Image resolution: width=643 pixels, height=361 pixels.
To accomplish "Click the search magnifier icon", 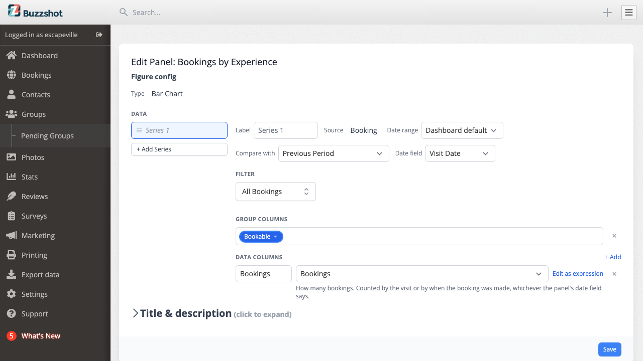I will 123,12.
